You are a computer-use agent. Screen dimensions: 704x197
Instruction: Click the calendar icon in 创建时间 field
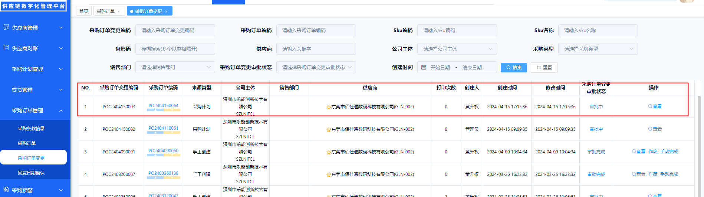pos(424,67)
